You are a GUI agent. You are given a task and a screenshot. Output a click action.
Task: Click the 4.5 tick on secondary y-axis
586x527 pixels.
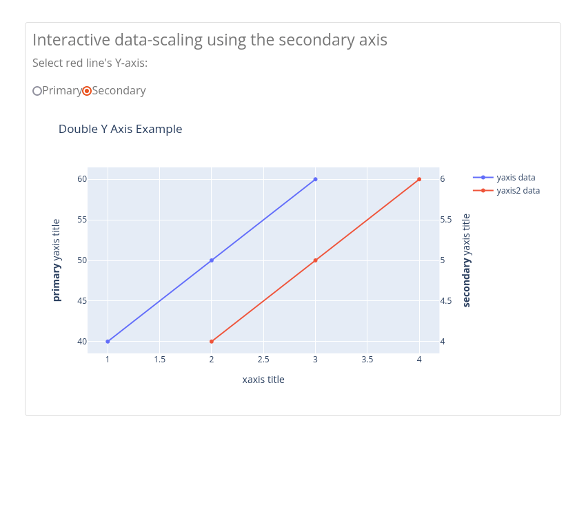coord(446,301)
